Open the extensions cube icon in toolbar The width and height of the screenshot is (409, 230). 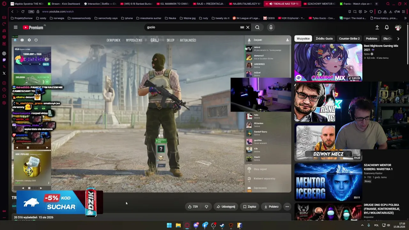pyautogui.click(x=380, y=11)
